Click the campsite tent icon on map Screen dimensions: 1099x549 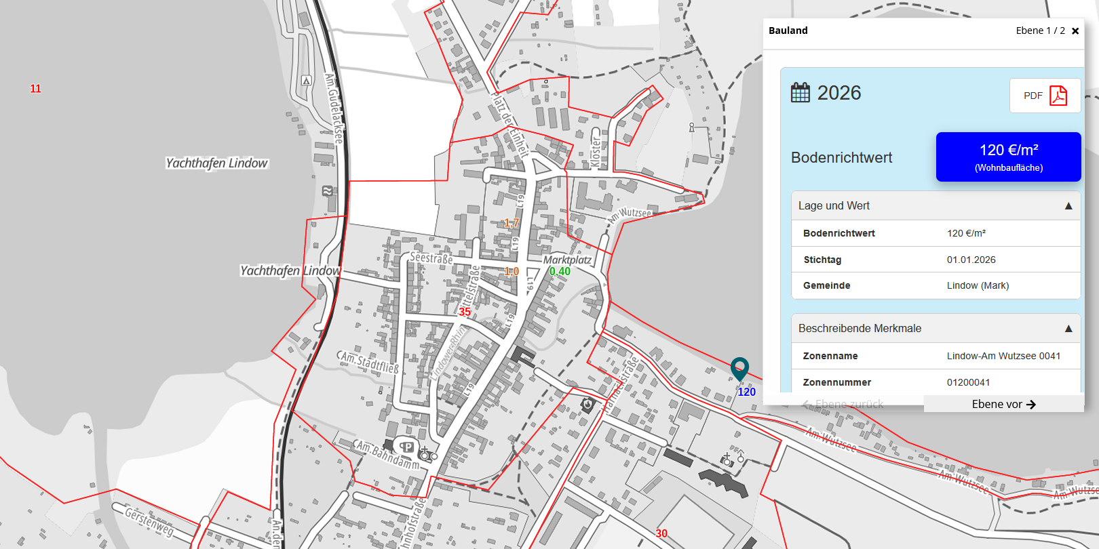[x=307, y=81]
